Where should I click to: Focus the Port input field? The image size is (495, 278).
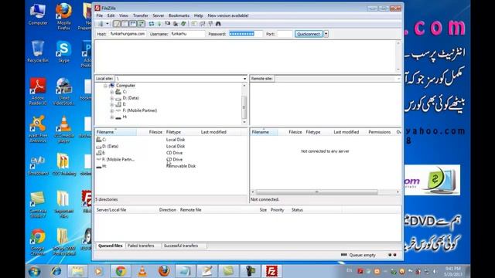(285, 34)
